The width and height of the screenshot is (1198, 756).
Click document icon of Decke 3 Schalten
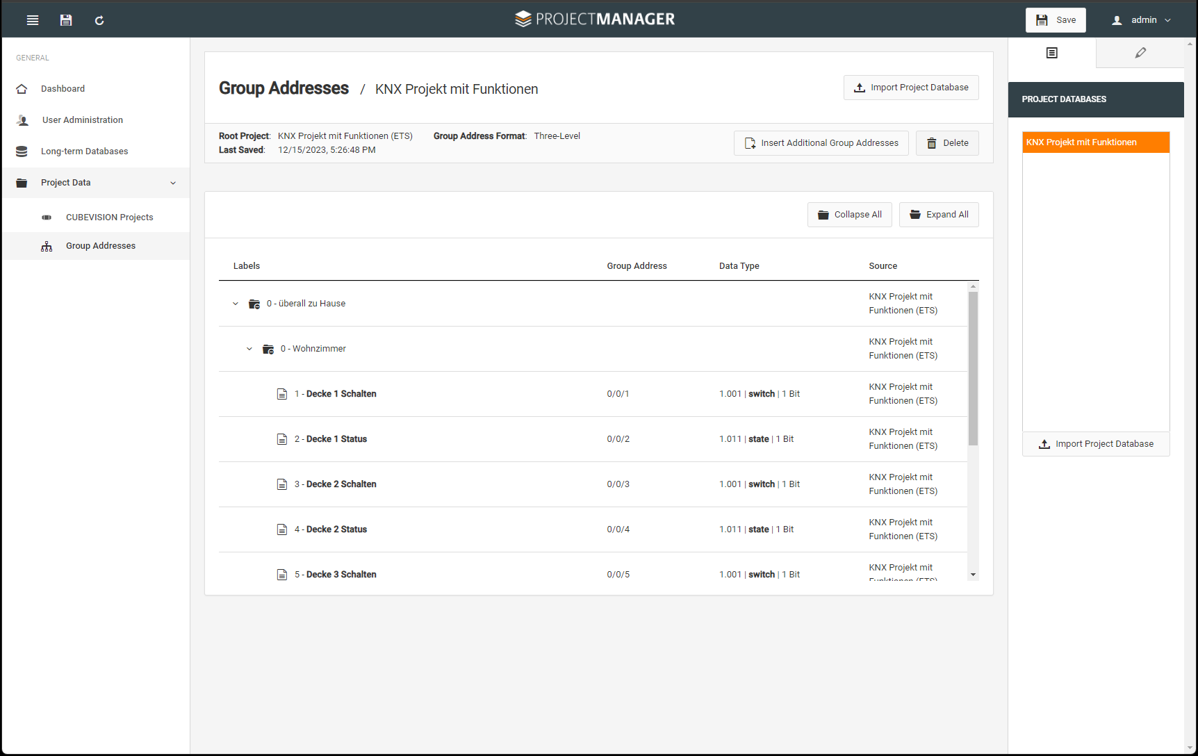(x=282, y=575)
